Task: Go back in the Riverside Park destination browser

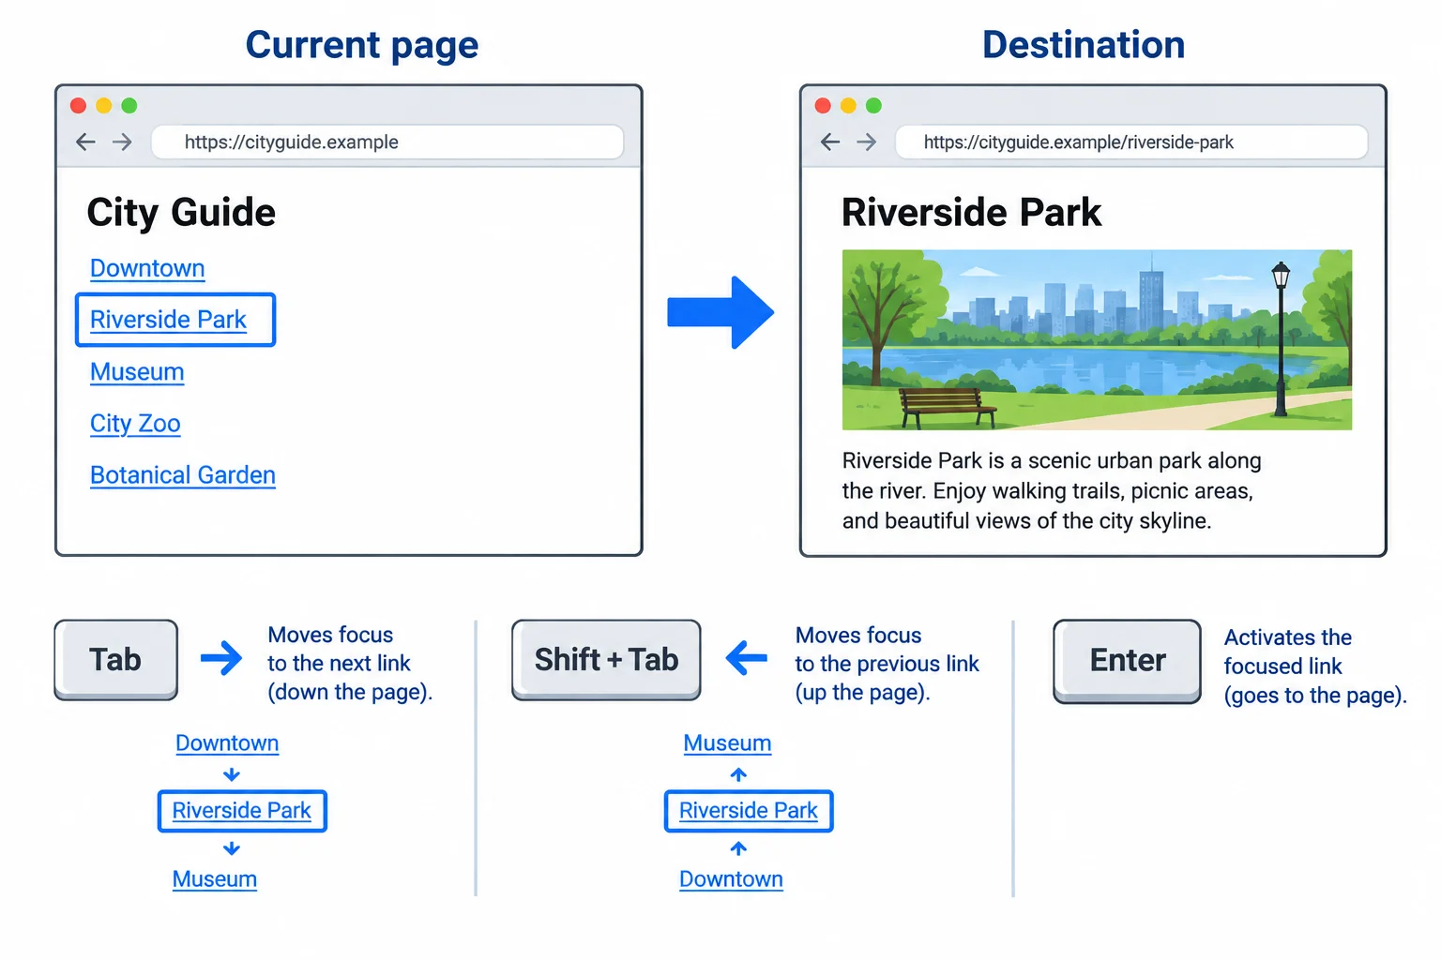Action: (830, 142)
